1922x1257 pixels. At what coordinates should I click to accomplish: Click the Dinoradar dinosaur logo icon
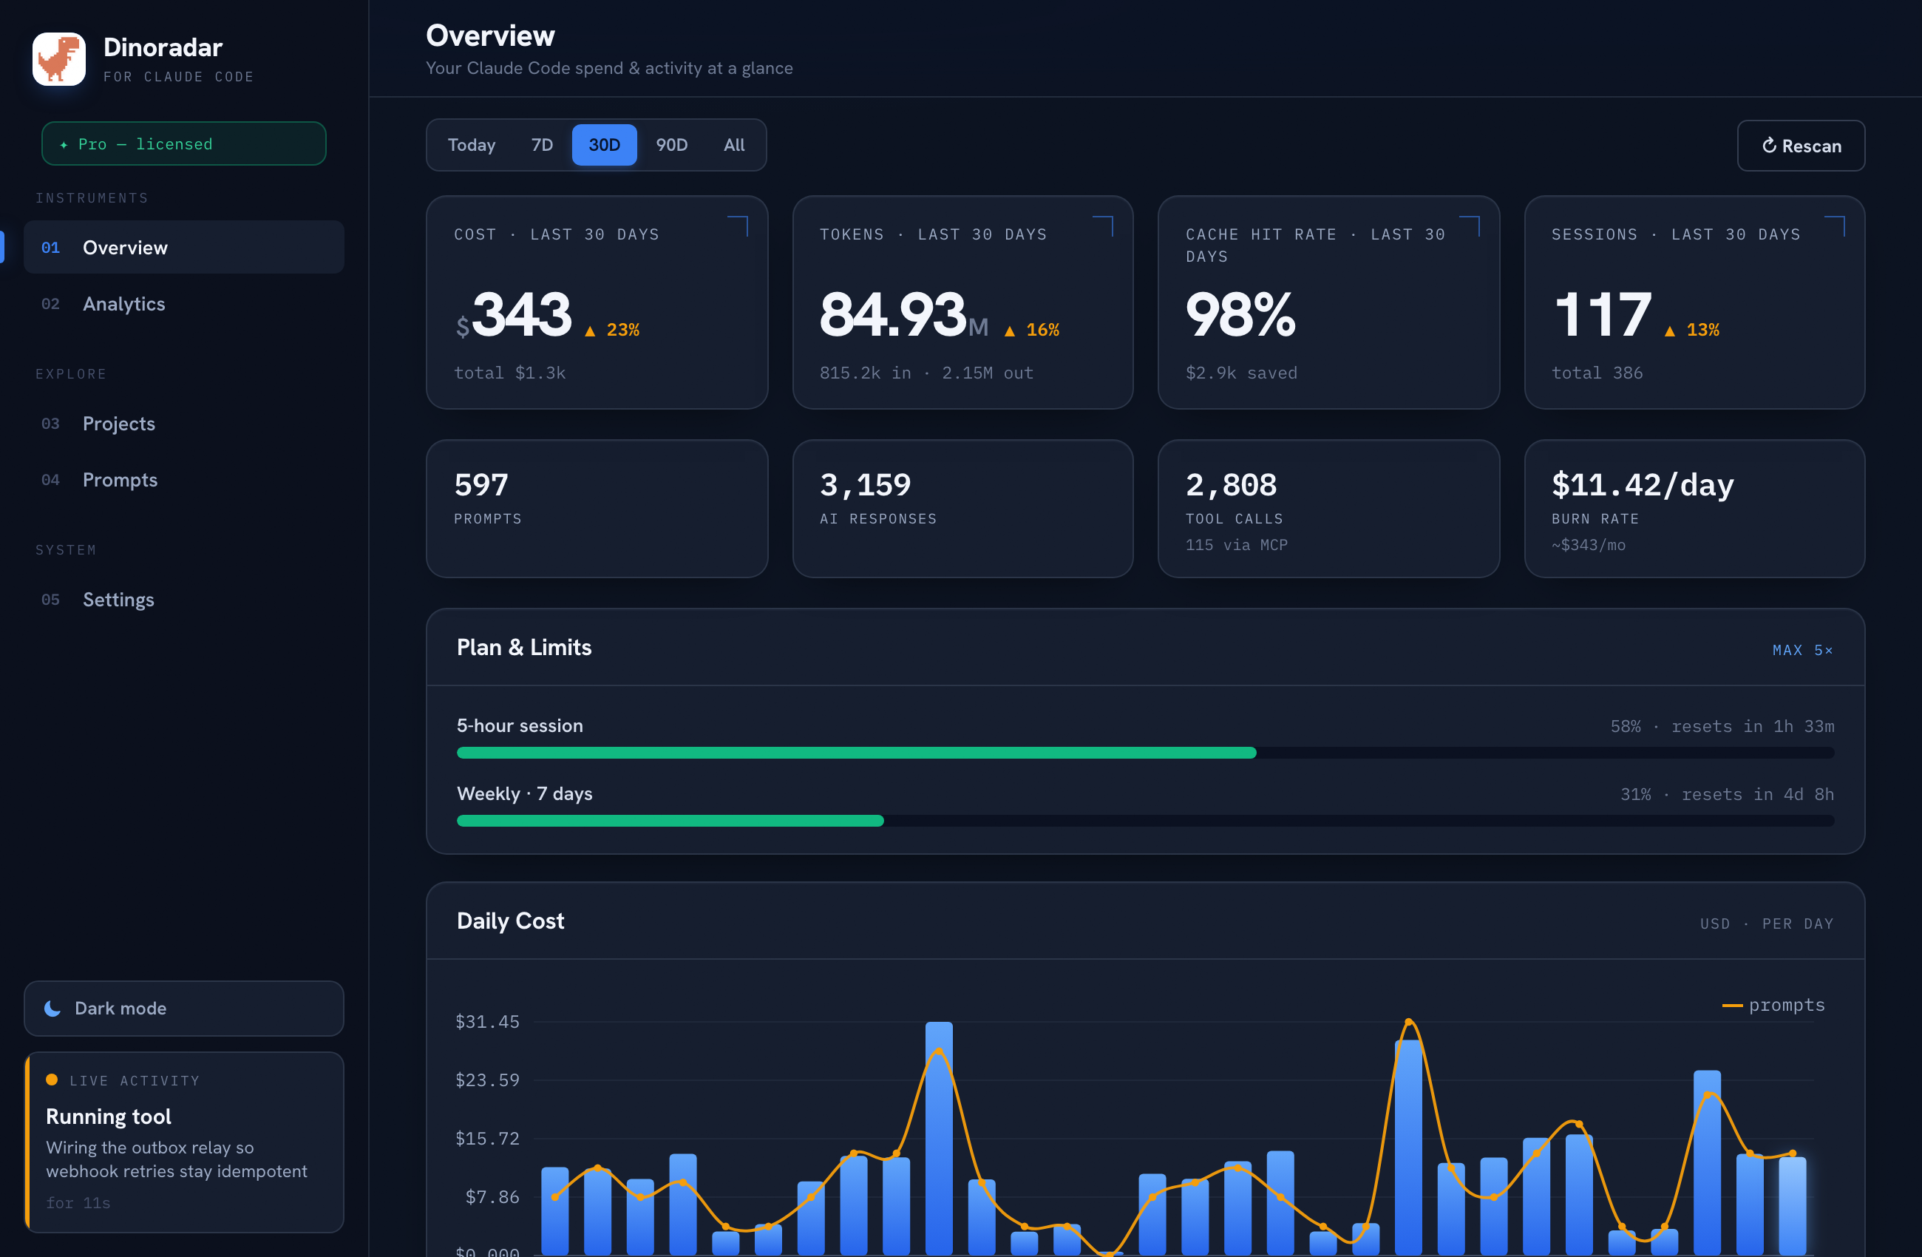click(x=59, y=59)
